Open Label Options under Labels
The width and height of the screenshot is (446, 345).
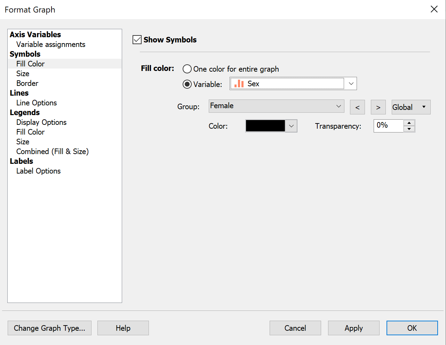click(x=38, y=171)
